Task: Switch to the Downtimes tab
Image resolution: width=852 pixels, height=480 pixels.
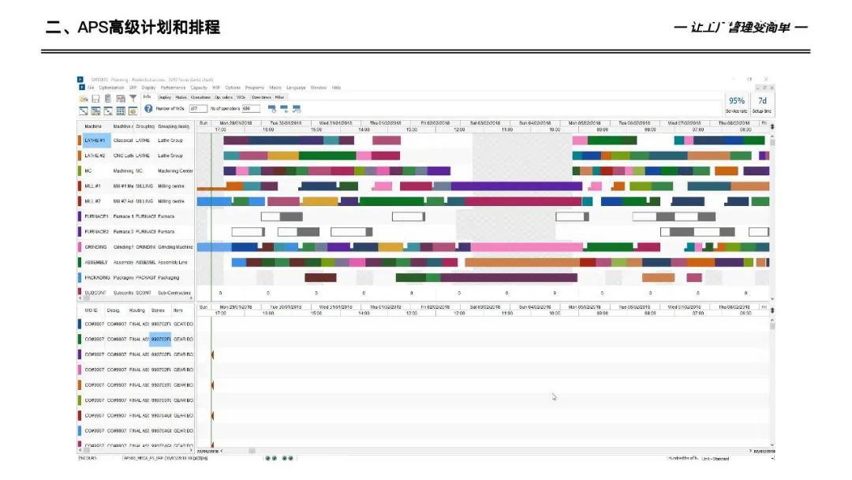Action: pos(264,96)
